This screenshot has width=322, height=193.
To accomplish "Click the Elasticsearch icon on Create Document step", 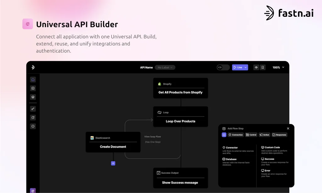I will click(92, 138).
